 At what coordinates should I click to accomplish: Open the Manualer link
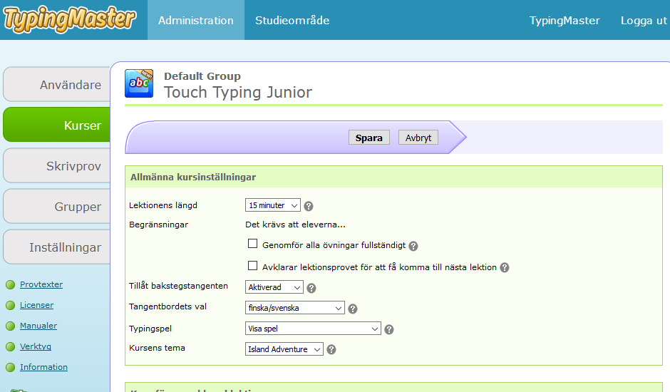(38, 326)
